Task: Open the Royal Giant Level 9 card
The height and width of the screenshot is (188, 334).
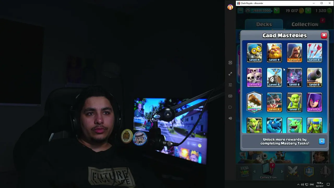Action: (x=274, y=53)
